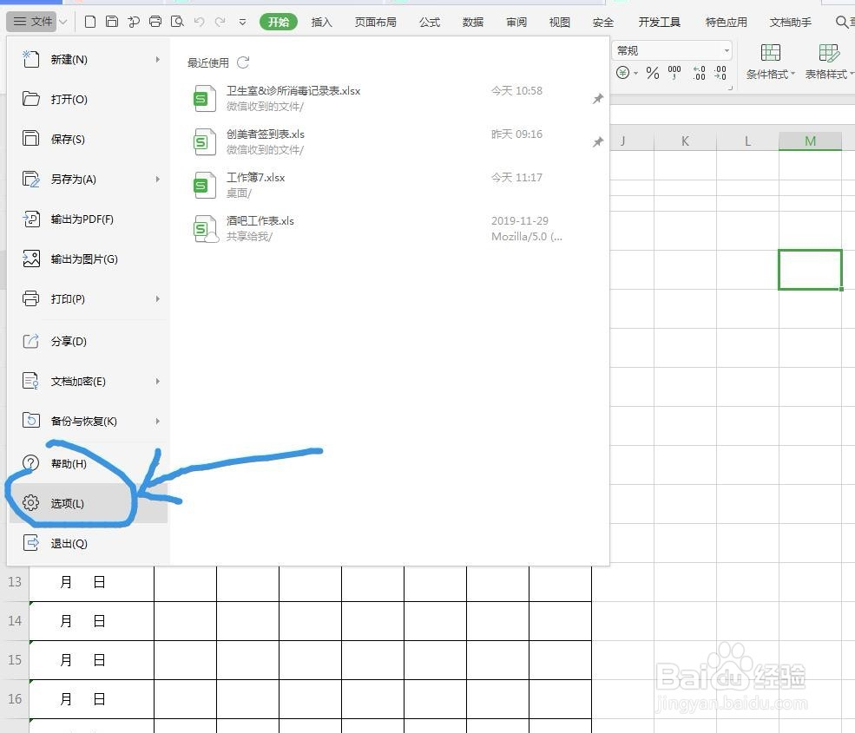
Task: Open the 审阅 ribbon tab
Action: click(516, 22)
